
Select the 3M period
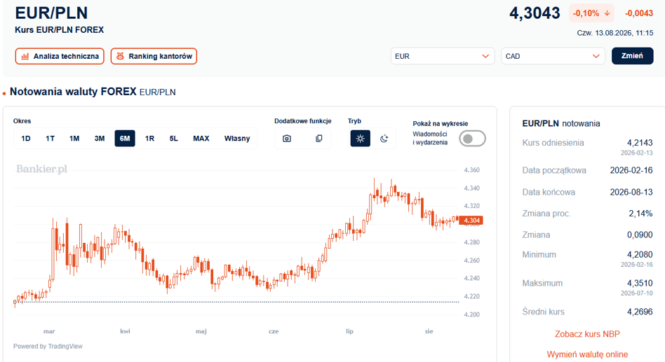click(99, 139)
